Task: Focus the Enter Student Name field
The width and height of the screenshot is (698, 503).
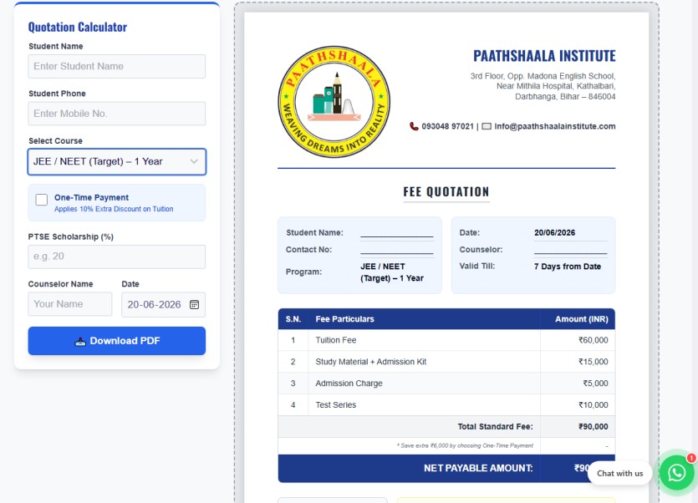Action: [117, 66]
